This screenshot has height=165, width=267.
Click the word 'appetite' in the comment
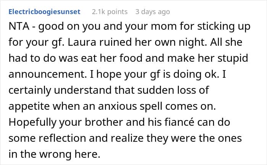(x=29, y=106)
